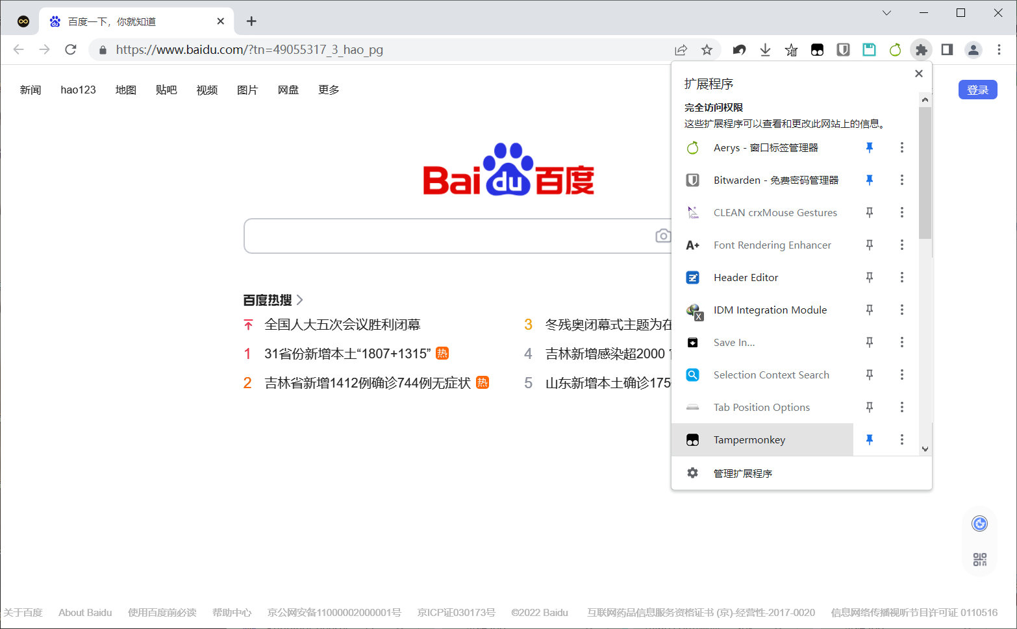Open the Chrome three-dot main menu
This screenshot has height=629, width=1017.
(x=999, y=50)
